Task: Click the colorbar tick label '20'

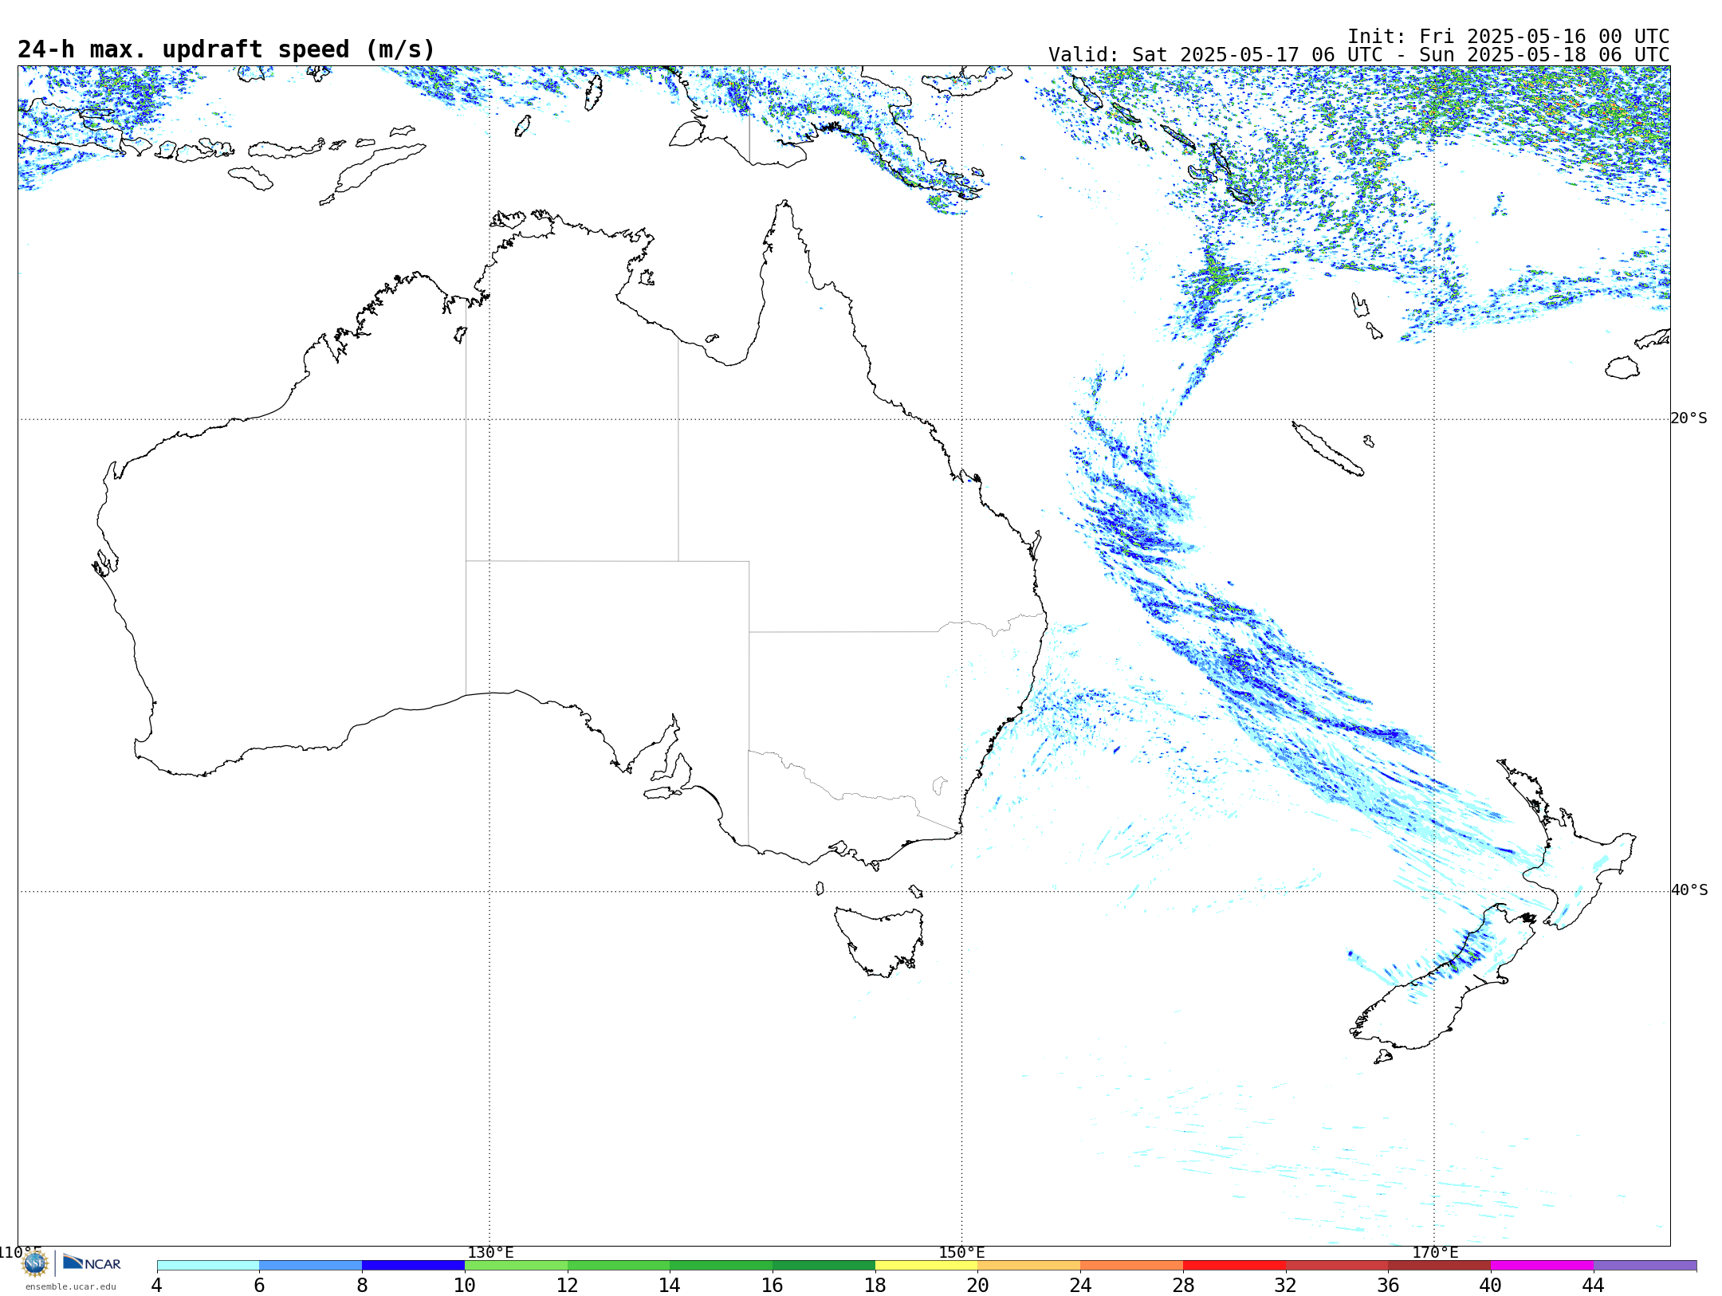Action: click(977, 1286)
